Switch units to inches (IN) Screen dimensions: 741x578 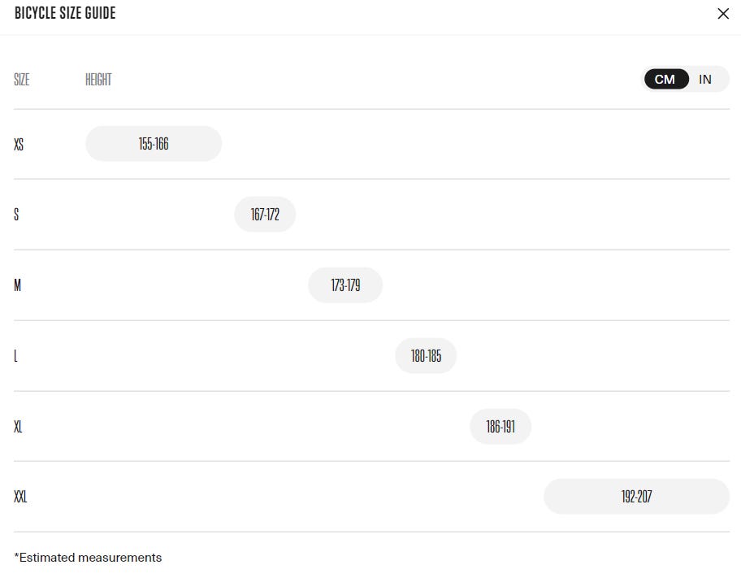705,79
